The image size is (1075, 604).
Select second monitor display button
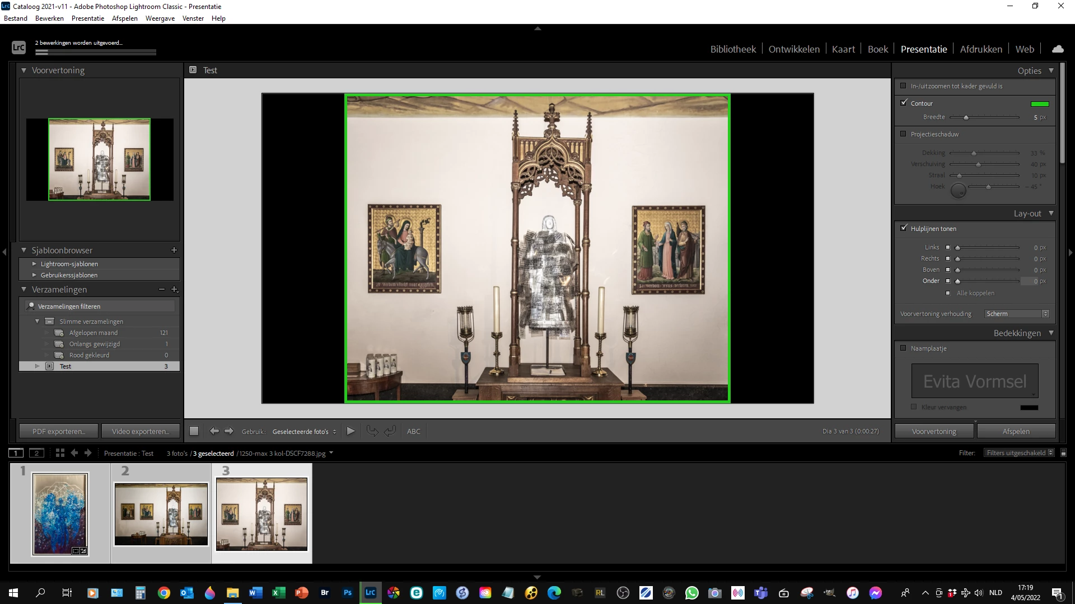[36, 453]
